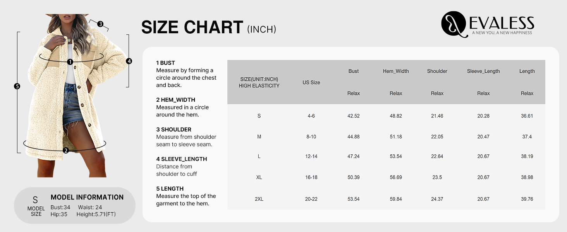The image size is (567, 232).
Task: Select size S row label
Action: (259, 116)
